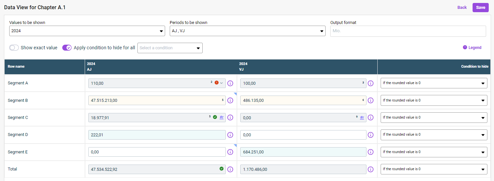Open Segment B condition to hide dropdown
This screenshot has width=494, height=181.
(x=434, y=101)
